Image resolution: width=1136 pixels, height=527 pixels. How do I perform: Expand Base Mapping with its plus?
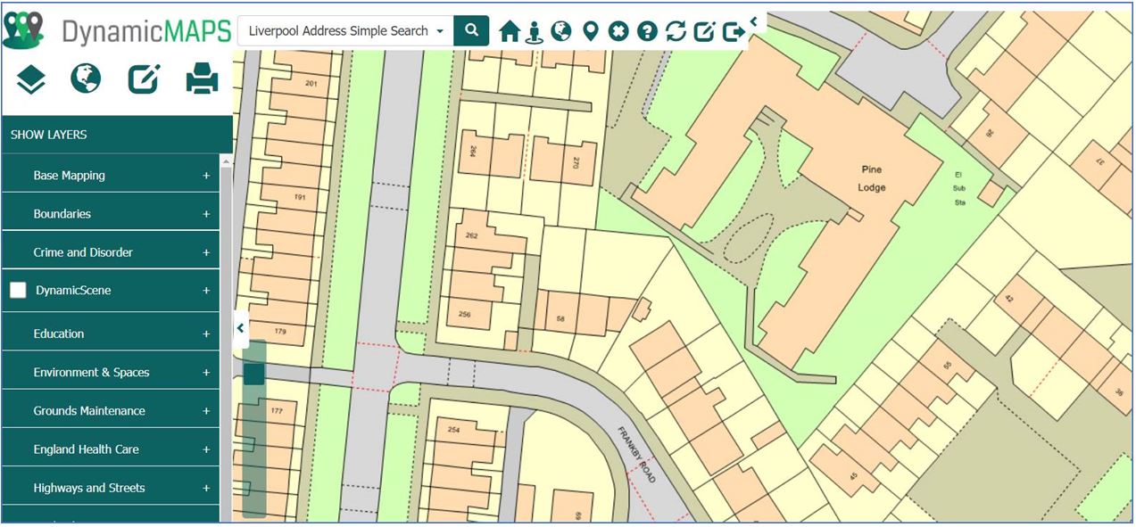206,176
